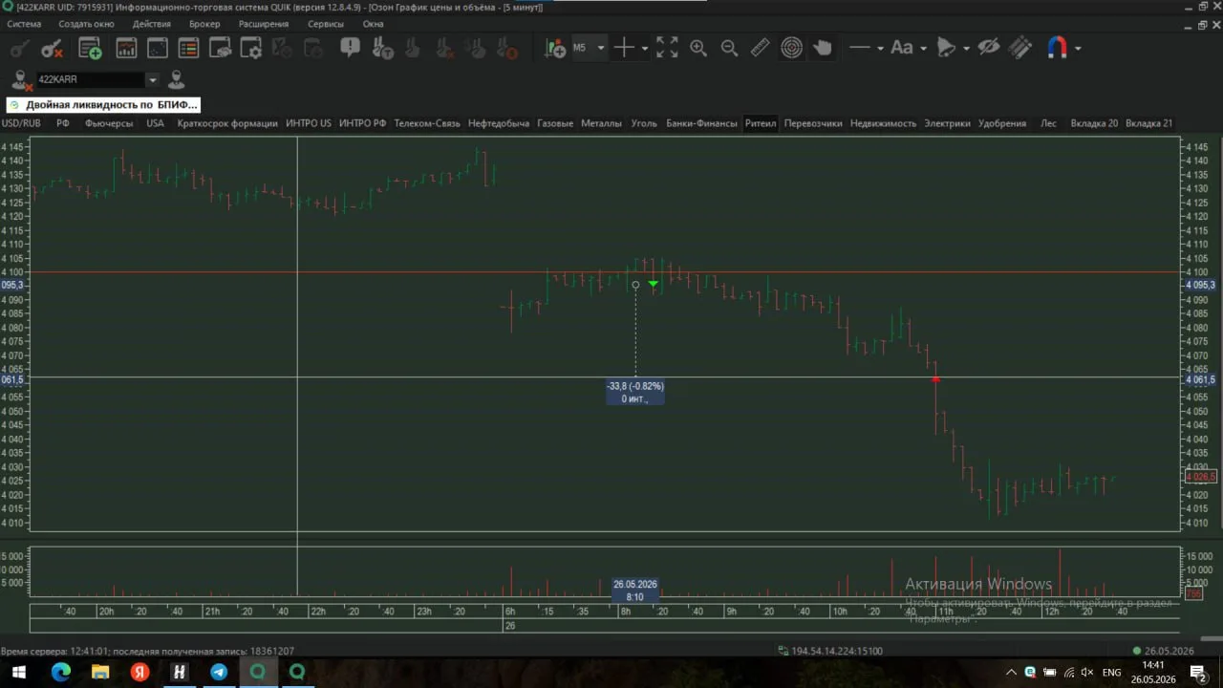1223x688 pixels.
Task: Open a new price chart window
Action: (x=126, y=48)
